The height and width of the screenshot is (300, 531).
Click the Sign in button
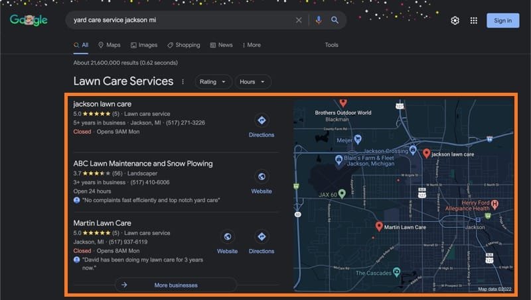pyautogui.click(x=502, y=21)
